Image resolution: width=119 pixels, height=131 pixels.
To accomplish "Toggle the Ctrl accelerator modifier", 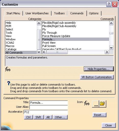I will coord(28,117).
